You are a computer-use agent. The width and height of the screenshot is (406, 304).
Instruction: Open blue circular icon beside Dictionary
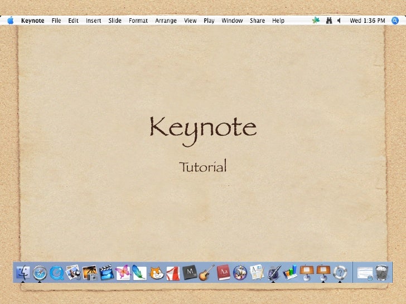point(240,273)
